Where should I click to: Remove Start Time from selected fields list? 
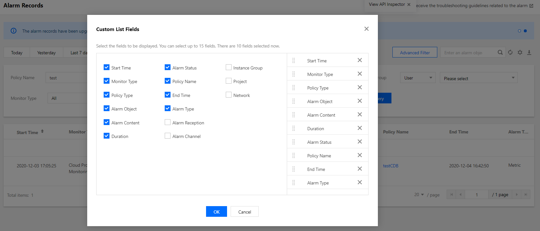click(359, 60)
